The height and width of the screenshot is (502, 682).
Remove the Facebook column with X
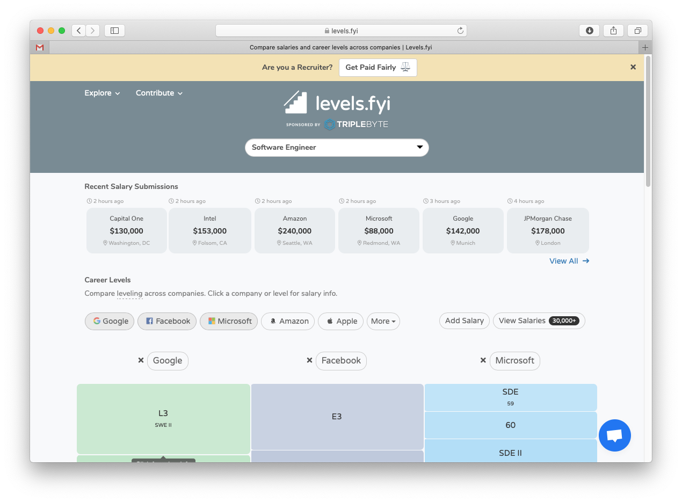pyautogui.click(x=309, y=360)
